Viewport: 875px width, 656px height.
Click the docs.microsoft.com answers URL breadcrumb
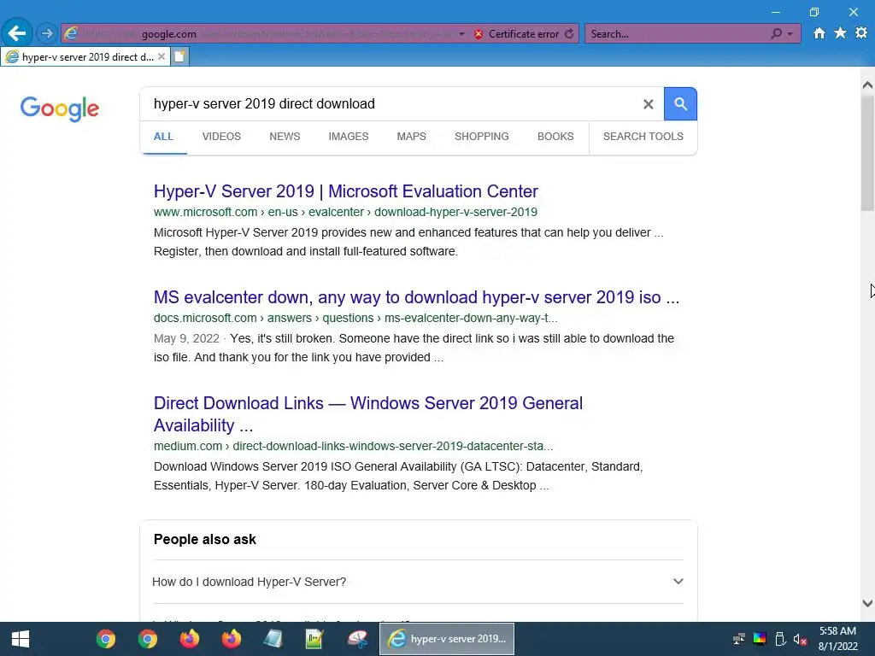pos(355,318)
